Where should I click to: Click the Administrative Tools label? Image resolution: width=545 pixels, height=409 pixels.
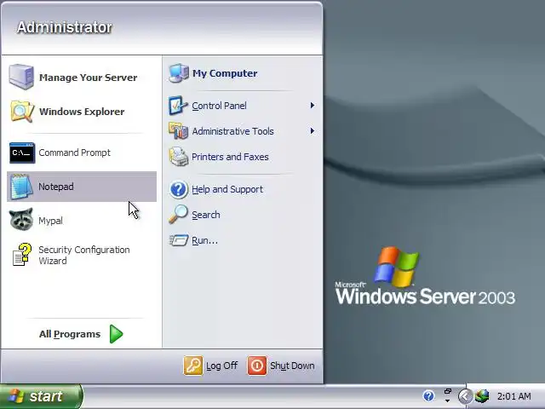tap(232, 131)
